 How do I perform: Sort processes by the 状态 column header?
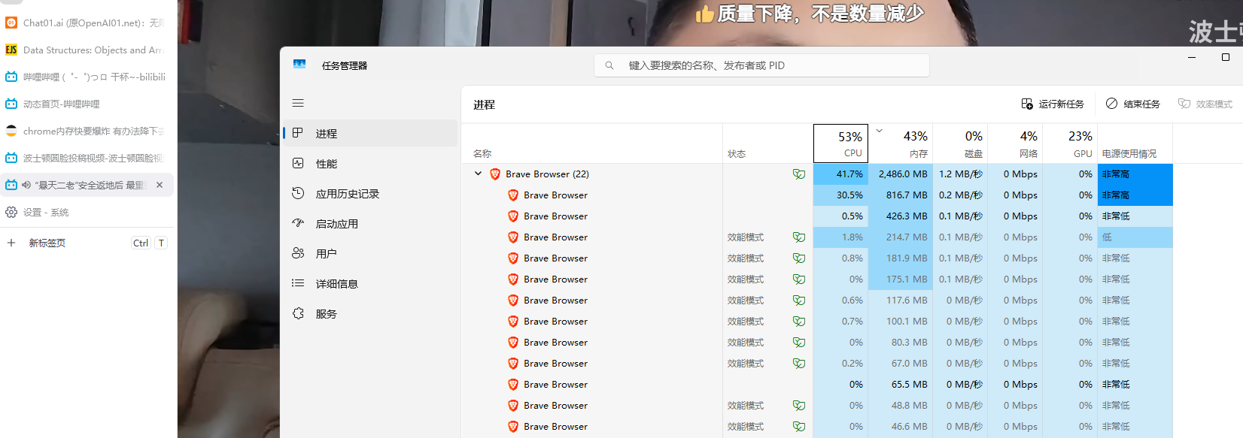(767, 143)
